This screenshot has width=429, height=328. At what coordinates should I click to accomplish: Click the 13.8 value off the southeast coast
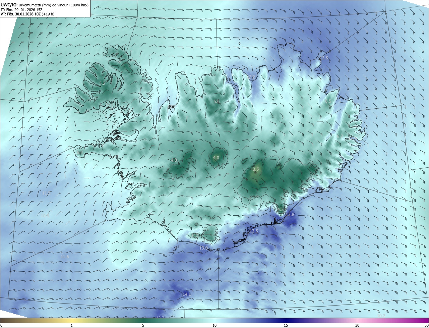tap(290, 214)
